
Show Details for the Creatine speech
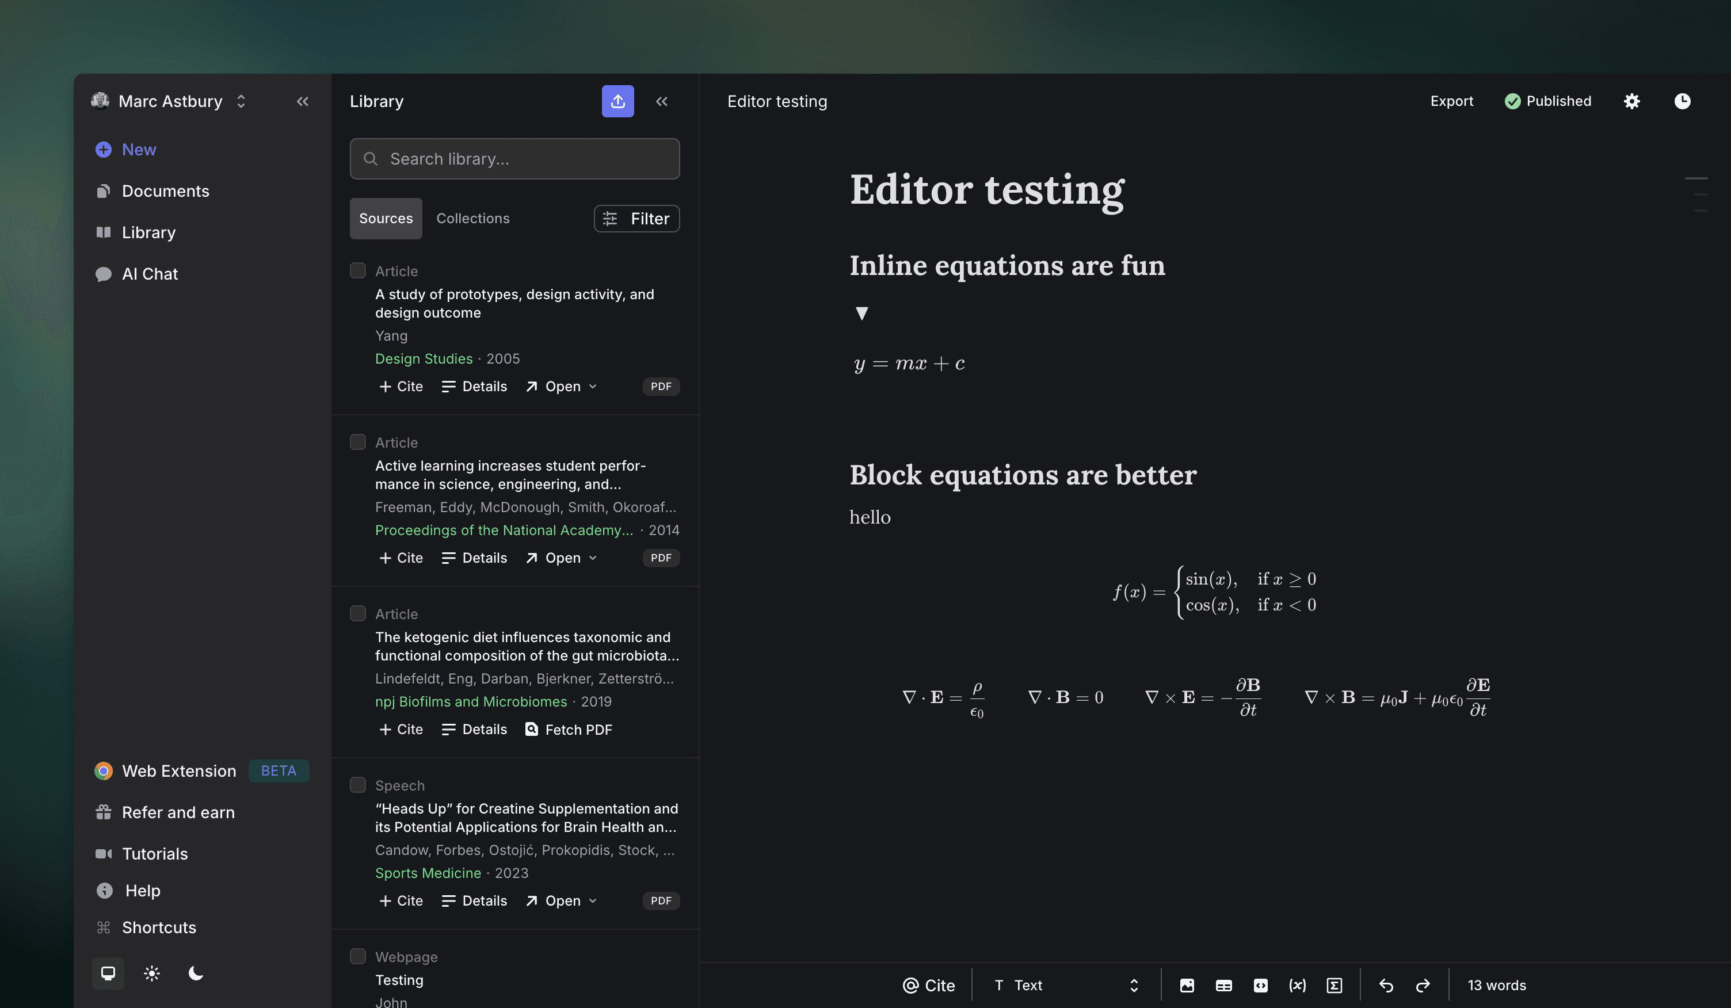474,901
